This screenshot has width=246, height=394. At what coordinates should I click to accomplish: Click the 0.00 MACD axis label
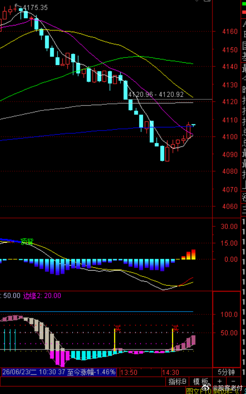(x=231, y=259)
